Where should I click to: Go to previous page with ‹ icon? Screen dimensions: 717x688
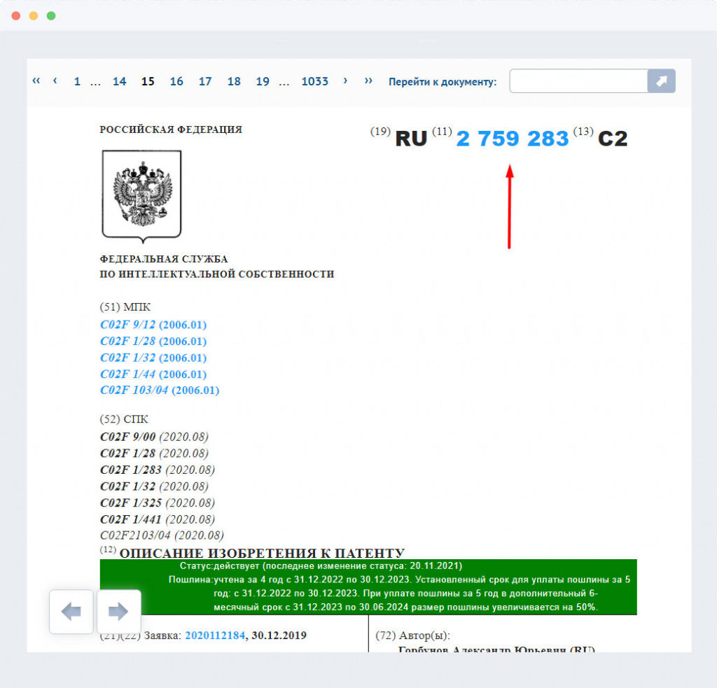pyautogui.click(x=55, y=81)
